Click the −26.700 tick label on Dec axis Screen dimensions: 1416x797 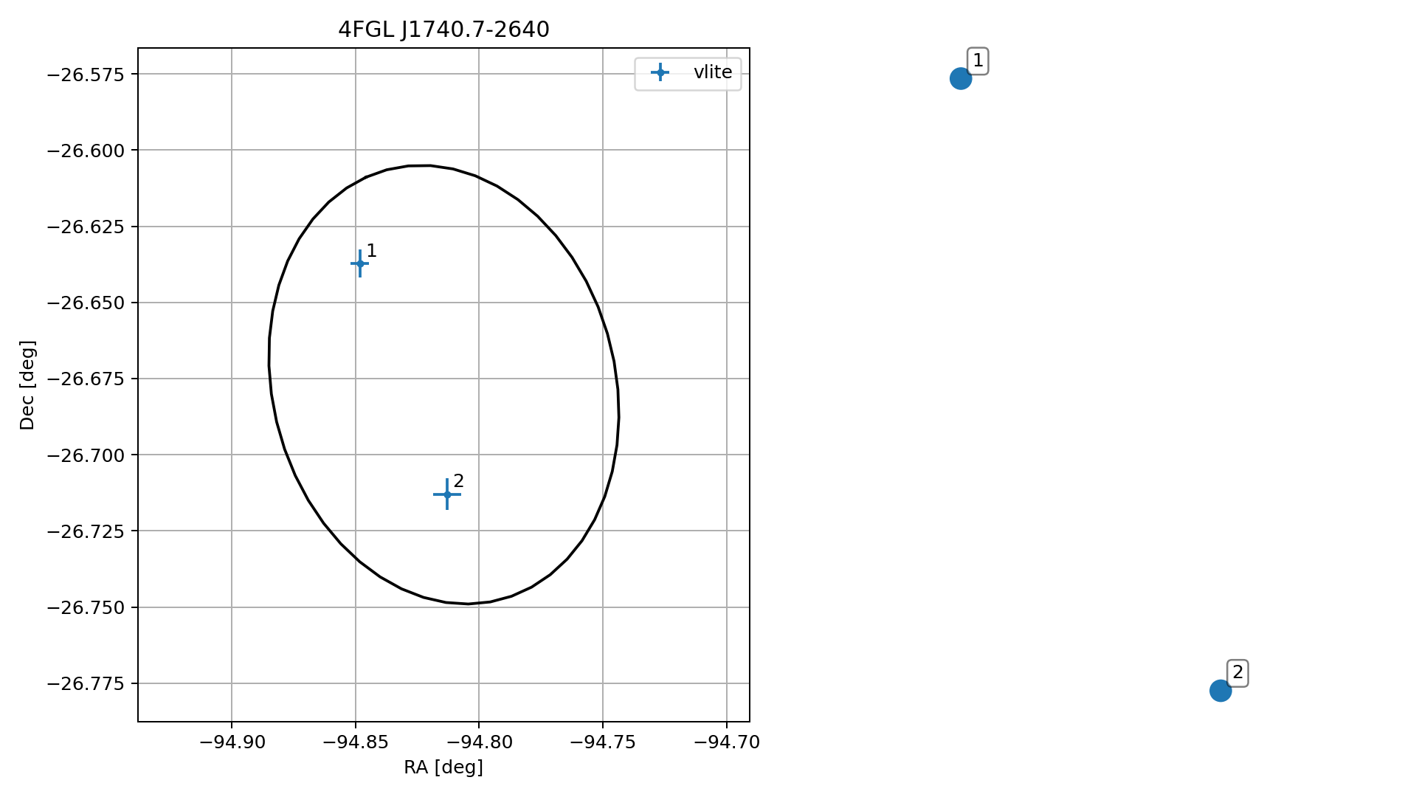tap(86, 455)
